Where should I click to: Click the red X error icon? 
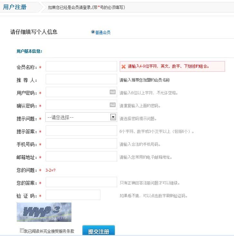123,67
